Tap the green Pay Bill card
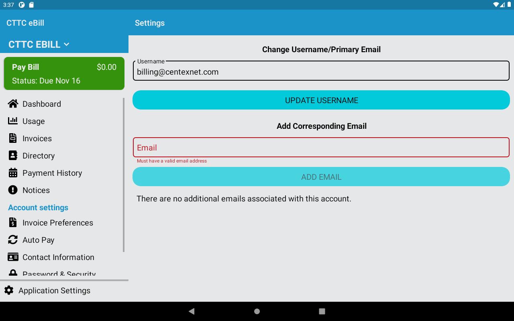This screenshot has height=321, width=514. click(x=64, y=73)
